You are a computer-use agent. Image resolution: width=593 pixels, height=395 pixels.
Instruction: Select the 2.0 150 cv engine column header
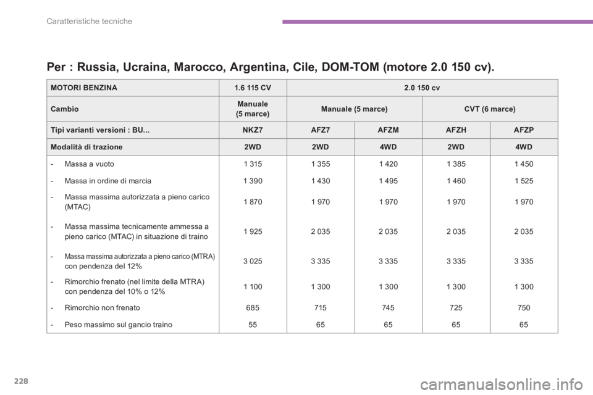click(x=422, y=88)
